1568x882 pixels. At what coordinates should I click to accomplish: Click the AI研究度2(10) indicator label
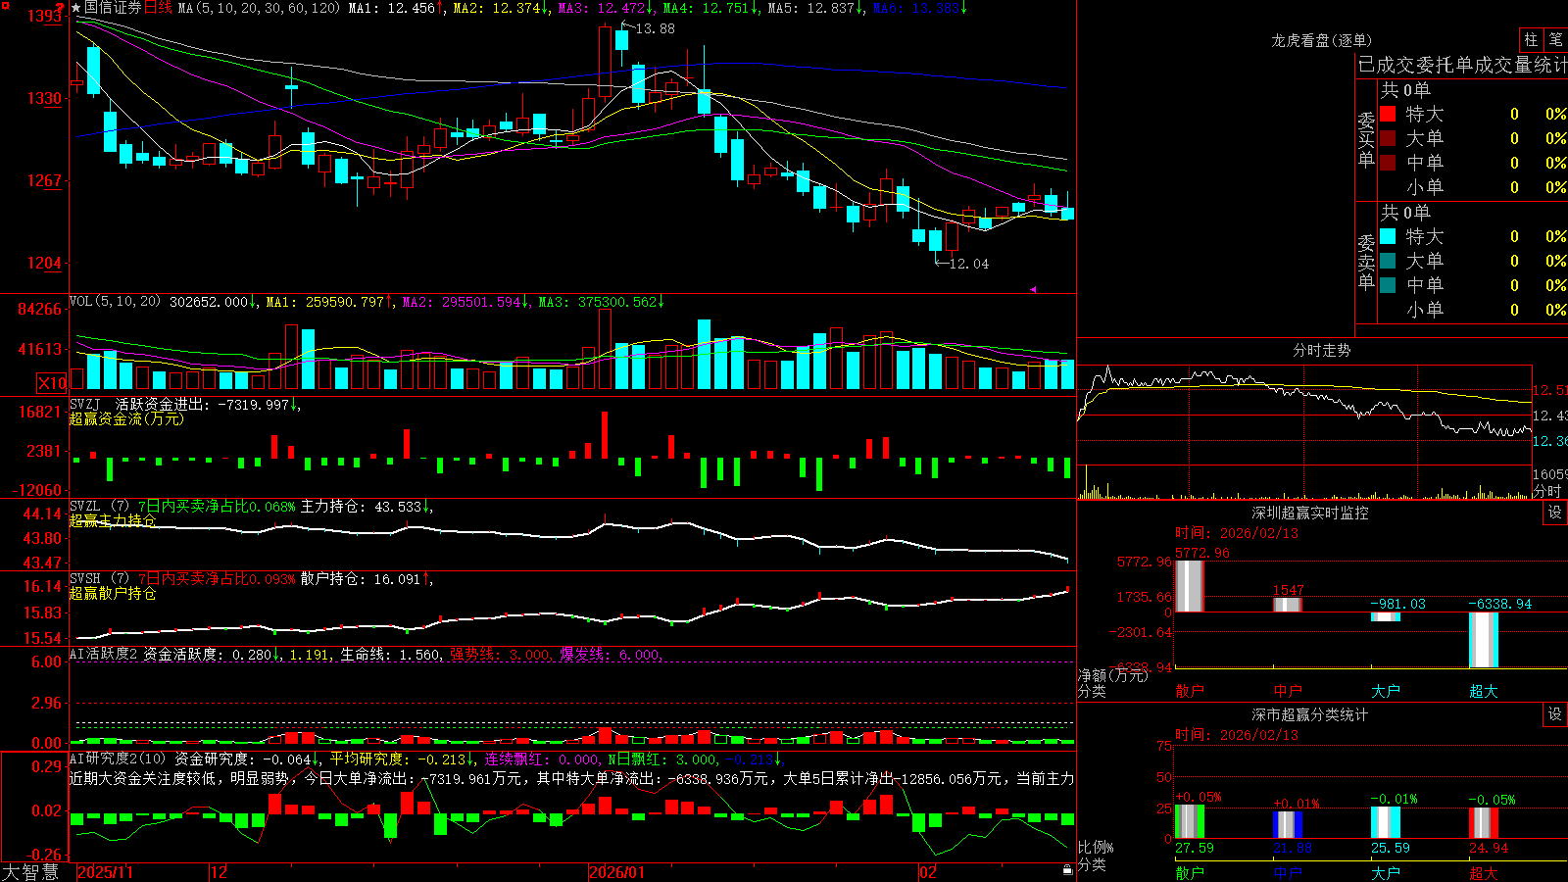click(x=118, y=759)
